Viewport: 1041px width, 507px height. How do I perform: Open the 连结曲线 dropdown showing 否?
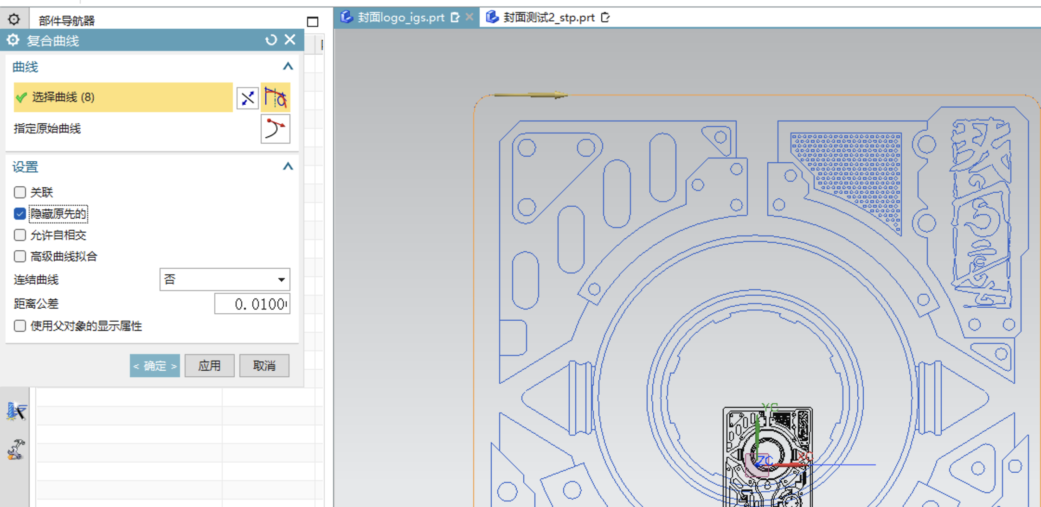pos(225,279)
